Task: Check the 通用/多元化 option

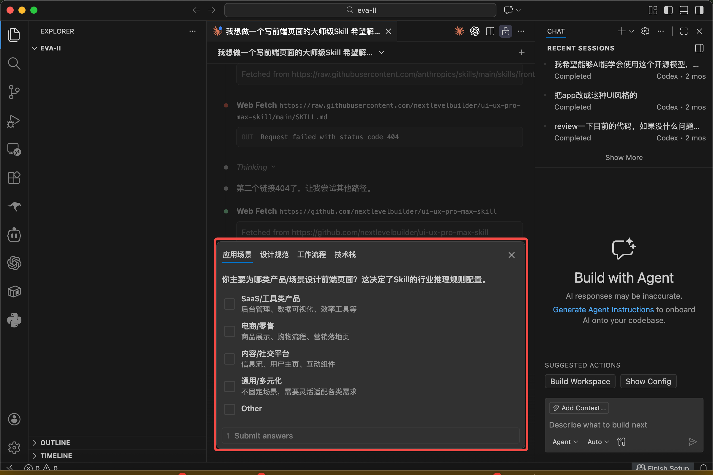Action: pos(229,386)
